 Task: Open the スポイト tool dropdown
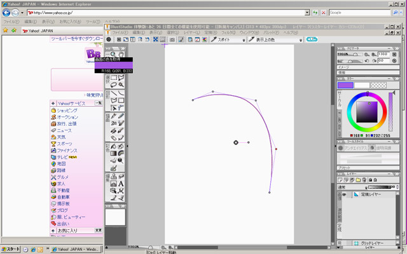pos(244,40)
